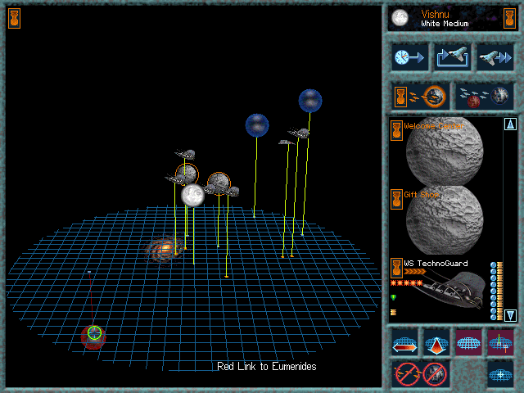The image size is (524, 393).
Task: Click the TechnoGuard orange chevron speed bar
Action: click(415, 272)
